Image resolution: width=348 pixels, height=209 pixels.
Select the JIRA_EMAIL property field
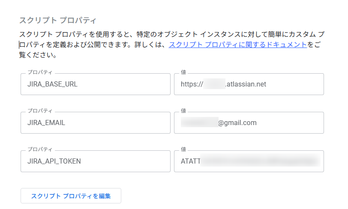pos(95,123)
